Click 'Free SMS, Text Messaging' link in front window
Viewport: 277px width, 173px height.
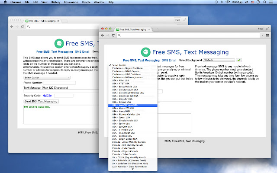(142, 61)
